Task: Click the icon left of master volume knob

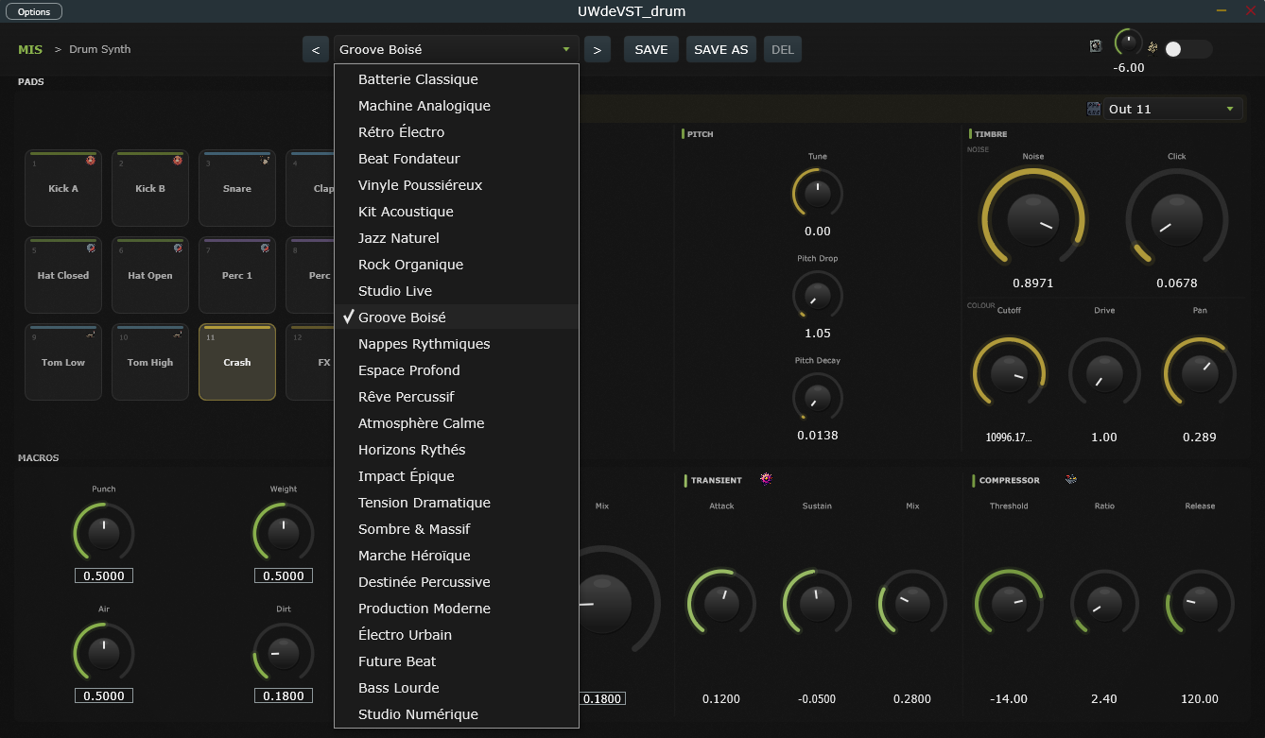Action: pos(1096,46)
